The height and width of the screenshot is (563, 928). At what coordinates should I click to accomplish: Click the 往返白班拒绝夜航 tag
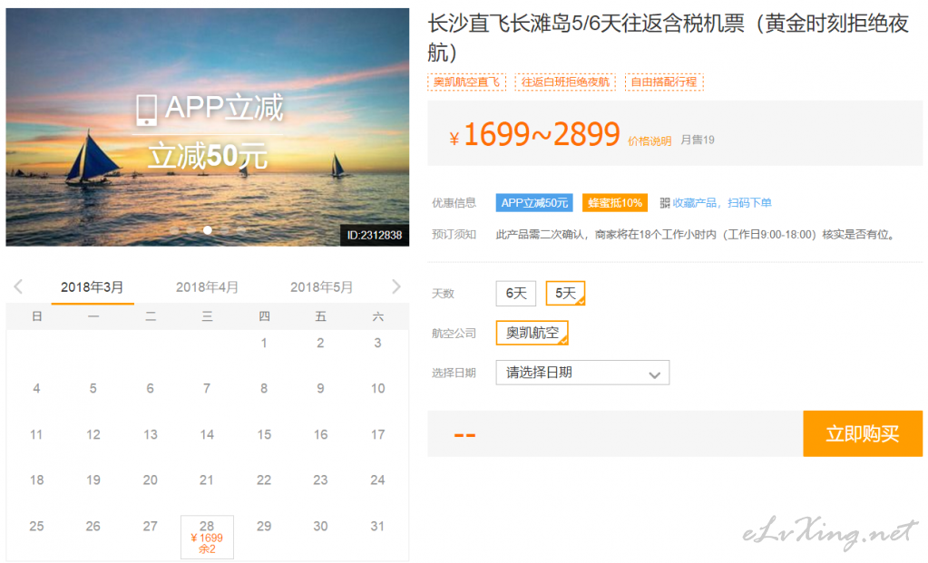point(565,82)
